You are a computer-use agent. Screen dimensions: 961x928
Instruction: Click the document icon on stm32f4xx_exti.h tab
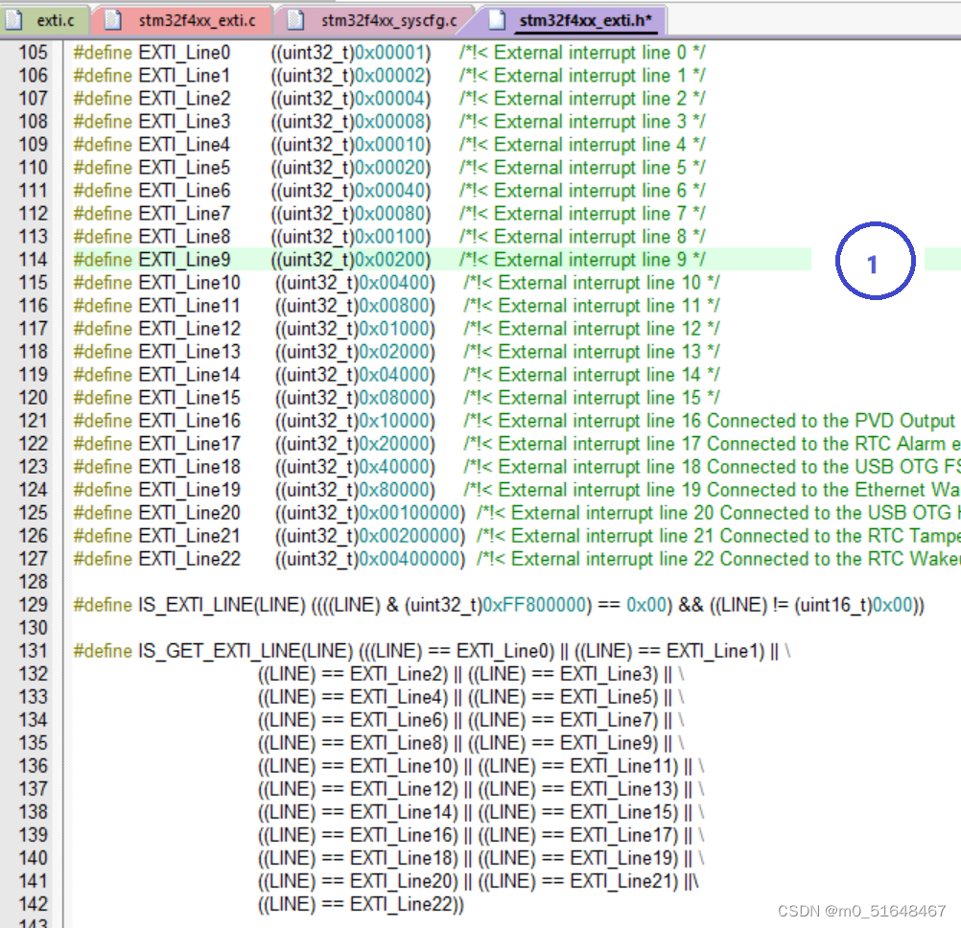tap(496, 18)
